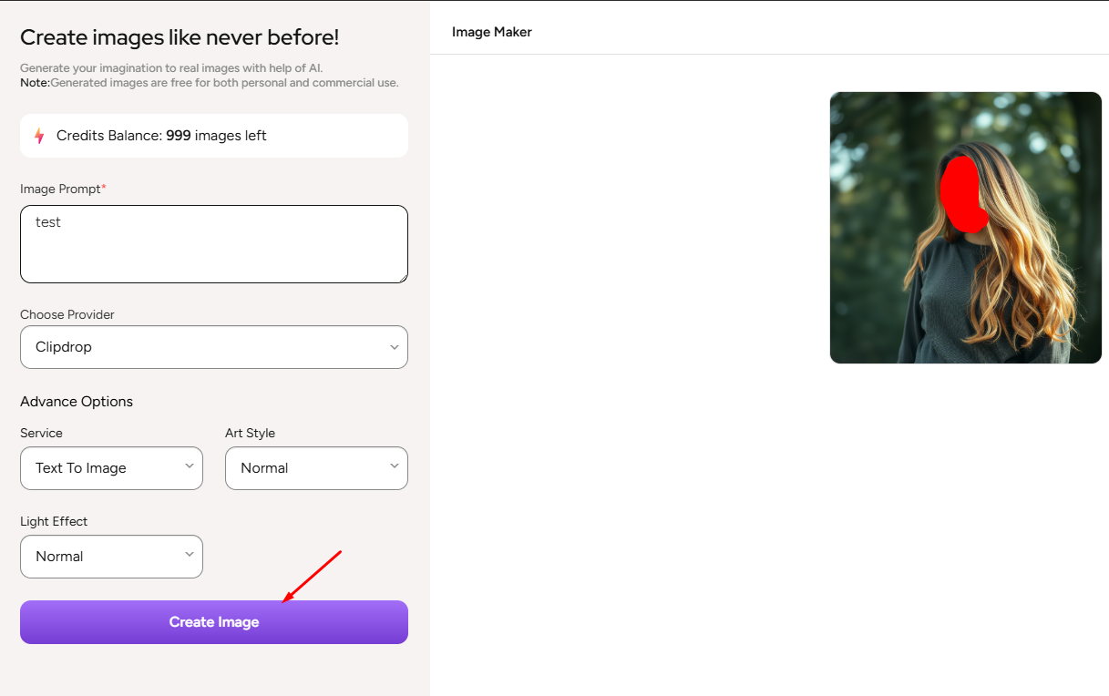Click the Create Image button
This screenshot has width=1109, height=696.
(214, 622)
